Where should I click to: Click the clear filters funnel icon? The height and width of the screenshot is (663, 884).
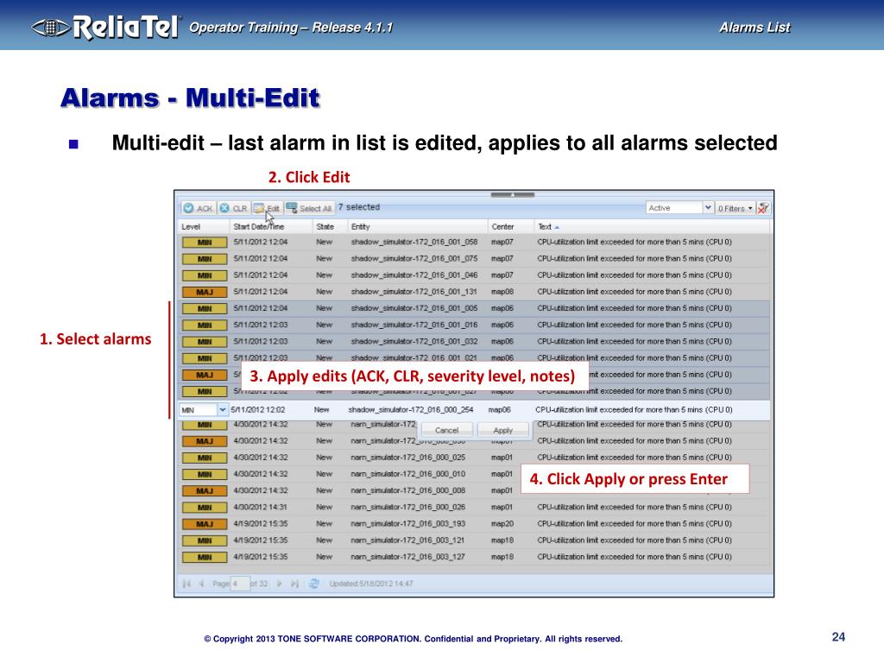(763, 209)
